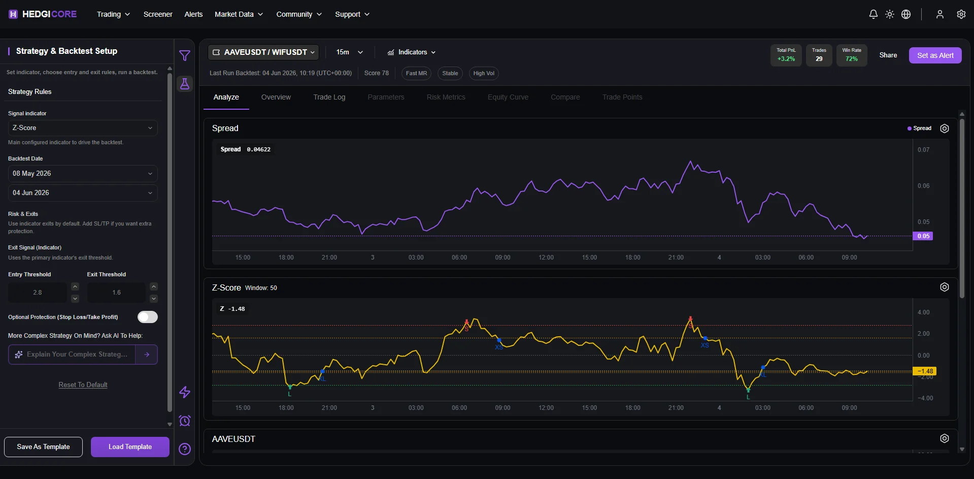Open settings gear in top bar
The height and width of the screenshot is (479, 974).
(961, 14)
